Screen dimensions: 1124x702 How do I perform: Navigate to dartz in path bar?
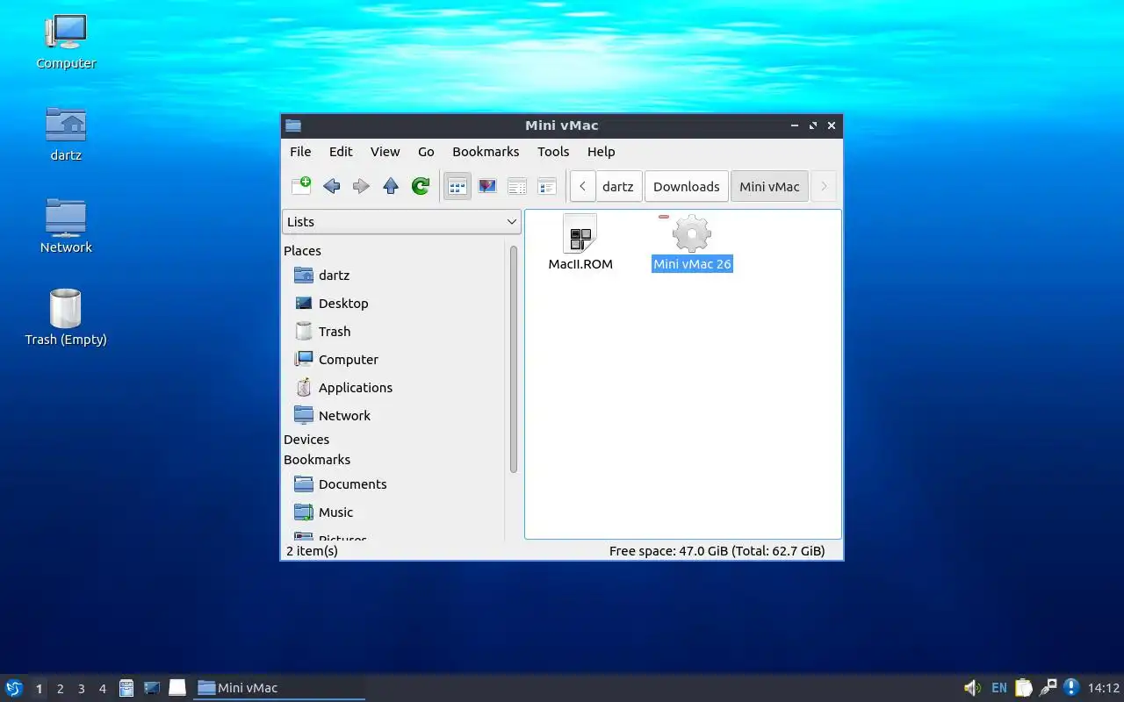(x=618, y=186)
